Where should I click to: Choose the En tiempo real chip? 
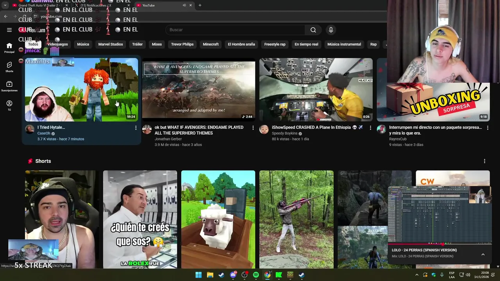(306, 44)
